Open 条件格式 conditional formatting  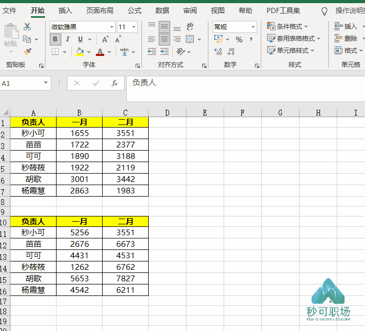[x=287, y=27]
